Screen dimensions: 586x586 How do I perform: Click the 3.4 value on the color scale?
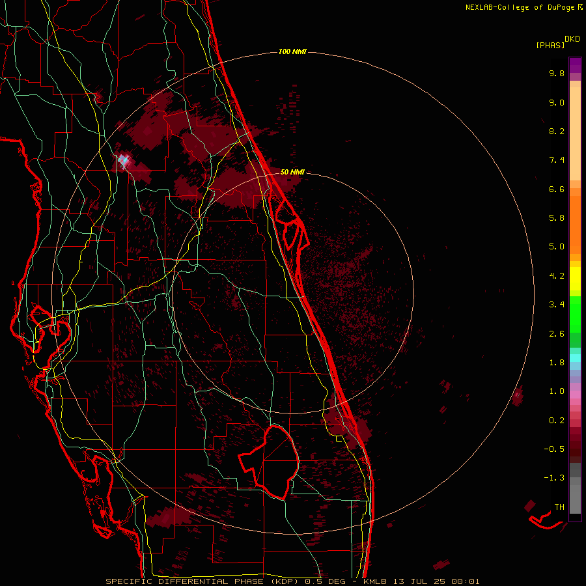[557, 305]
